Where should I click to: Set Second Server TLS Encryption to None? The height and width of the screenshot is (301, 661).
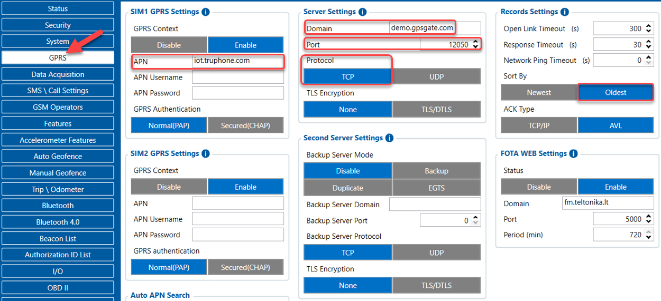347,285
